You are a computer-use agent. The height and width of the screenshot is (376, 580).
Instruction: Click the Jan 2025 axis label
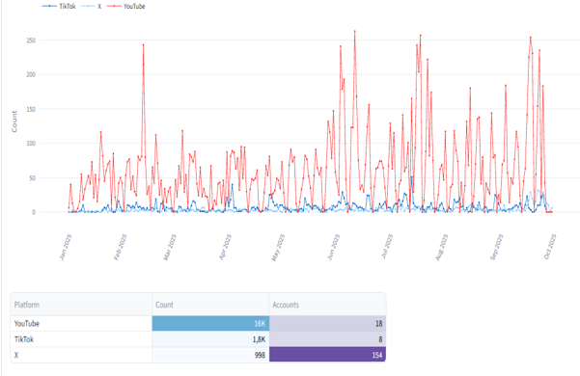[66, 247]
